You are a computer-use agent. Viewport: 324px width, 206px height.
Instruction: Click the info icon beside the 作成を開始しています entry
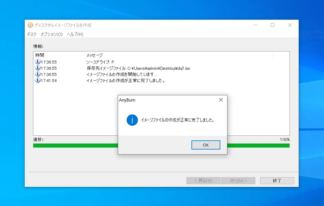(38, 74)
